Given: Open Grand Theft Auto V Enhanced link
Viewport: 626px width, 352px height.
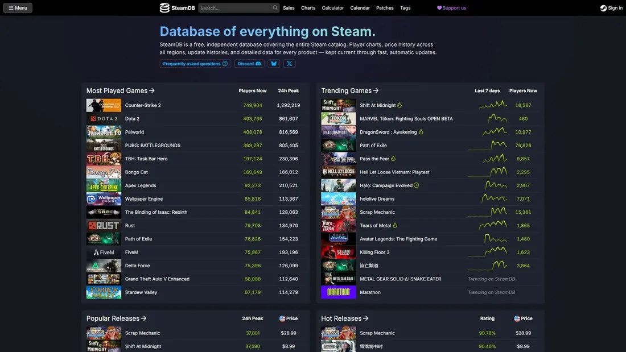Looking at the screenshot, I should (x=157, y=279).
